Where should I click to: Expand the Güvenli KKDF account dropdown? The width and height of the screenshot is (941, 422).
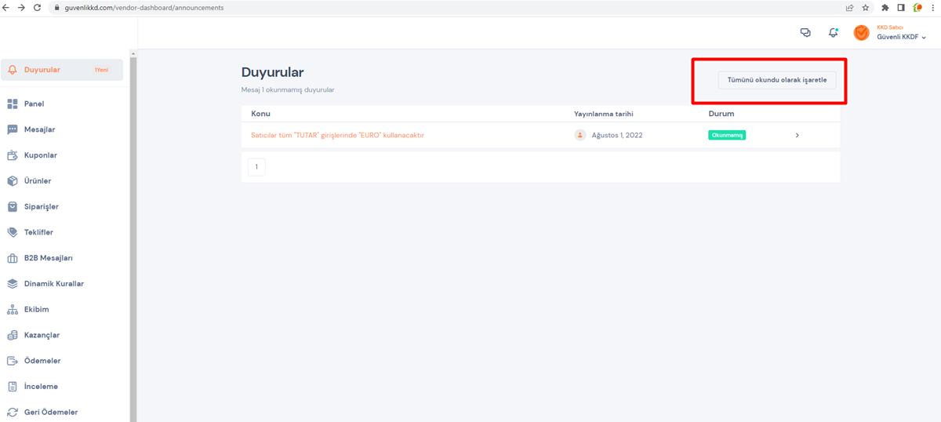point(924,38)
